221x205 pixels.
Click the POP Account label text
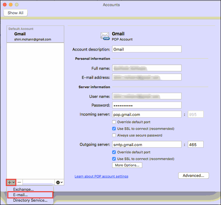[122, 39]
